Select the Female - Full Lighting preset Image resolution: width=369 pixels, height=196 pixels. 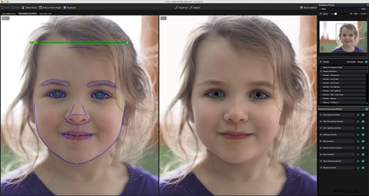tap(342, 91)
